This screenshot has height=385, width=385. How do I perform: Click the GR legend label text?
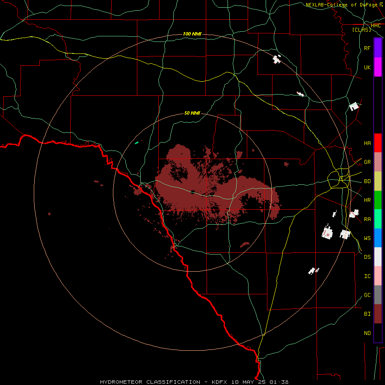pos(367,162)
